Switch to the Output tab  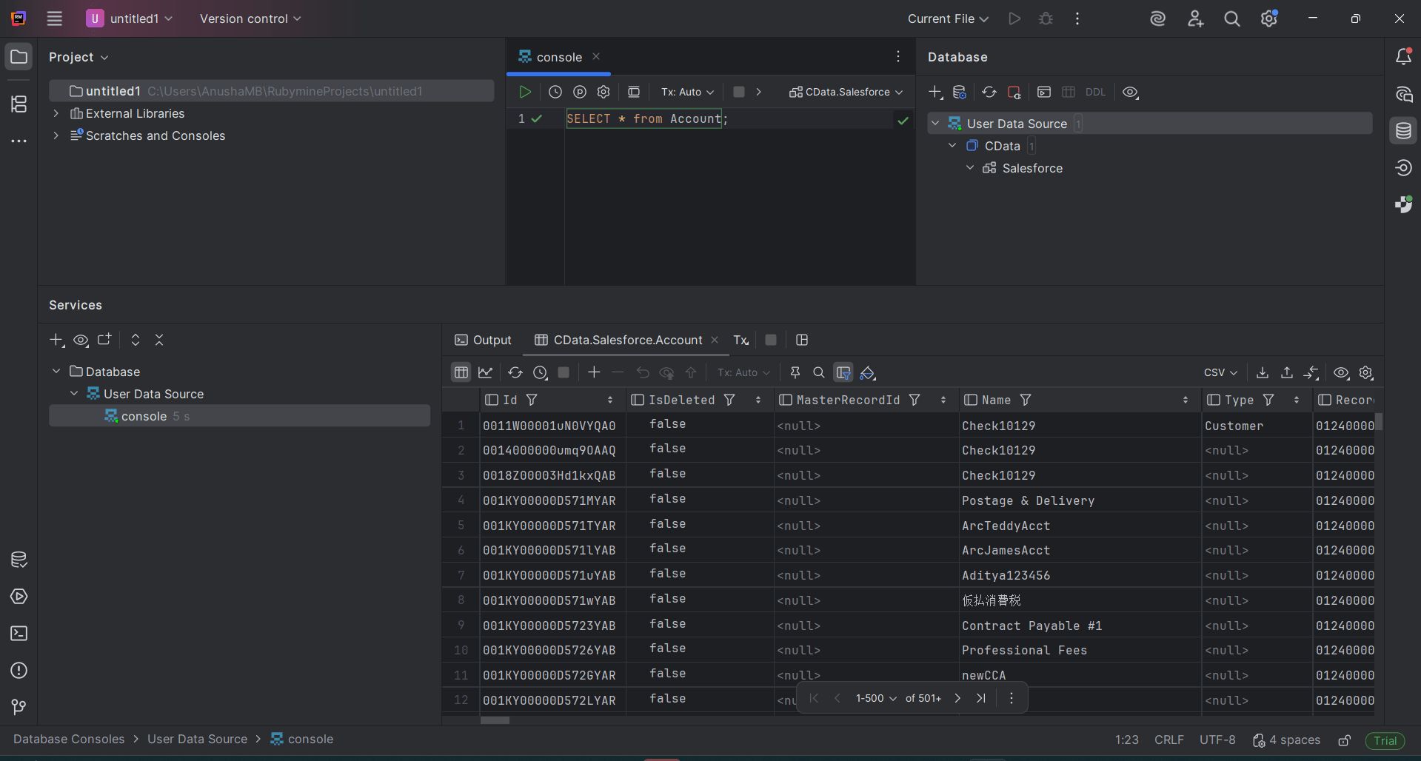[491, 340]
